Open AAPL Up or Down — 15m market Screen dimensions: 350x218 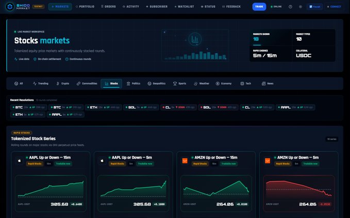click(x=50, y=158)
